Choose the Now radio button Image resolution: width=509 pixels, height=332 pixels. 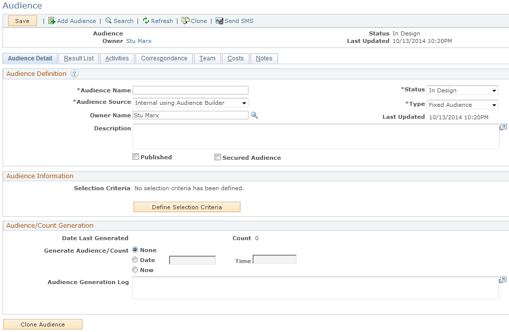click(x=135, y=270)
